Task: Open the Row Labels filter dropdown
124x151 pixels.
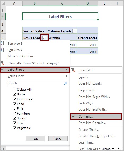Action: pos(45,38)
